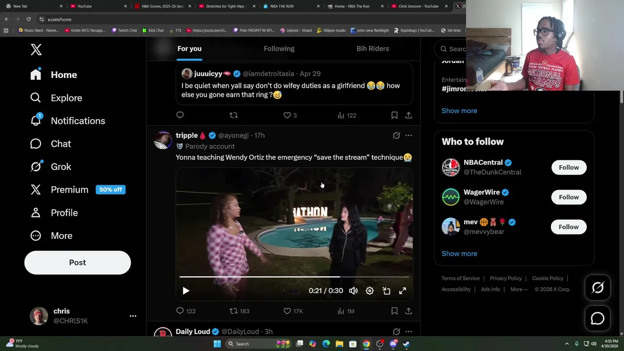Screen dimensions: 624x351
Task: Open Grok icon on Daily Loud post
Action: pyautogui.click(x=396, y=331)
